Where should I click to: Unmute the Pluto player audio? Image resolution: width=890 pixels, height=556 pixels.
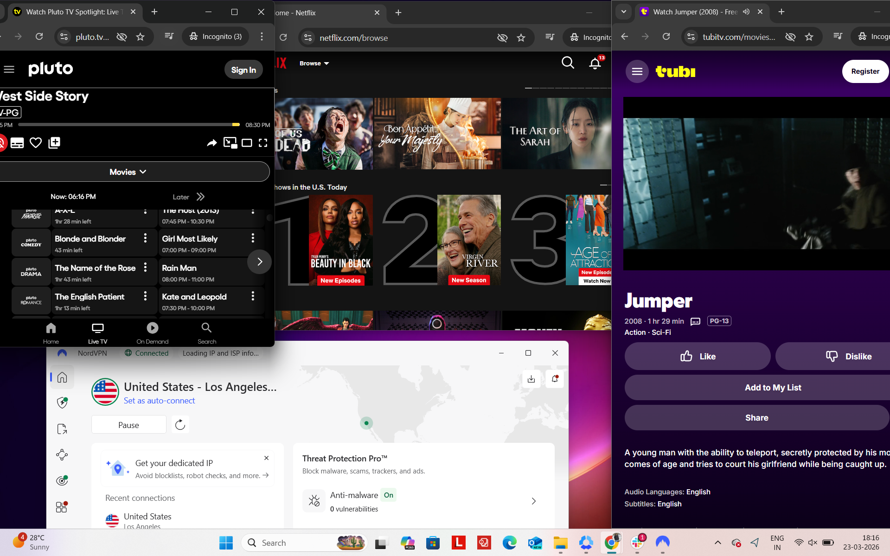(x=2, y=143)
